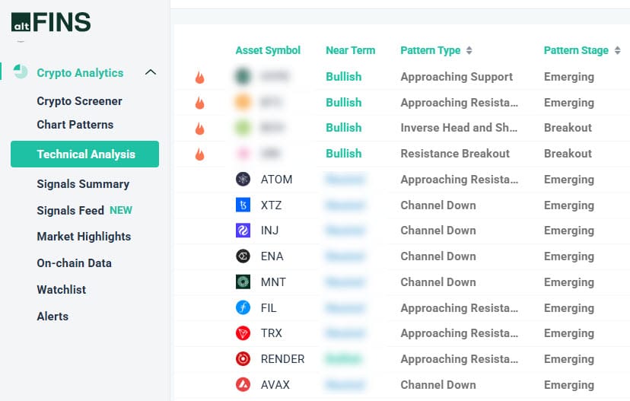The width and height of the screenshot is (630, 401).
Task: Click AVAX coin icon
Action: pos(243,384)
